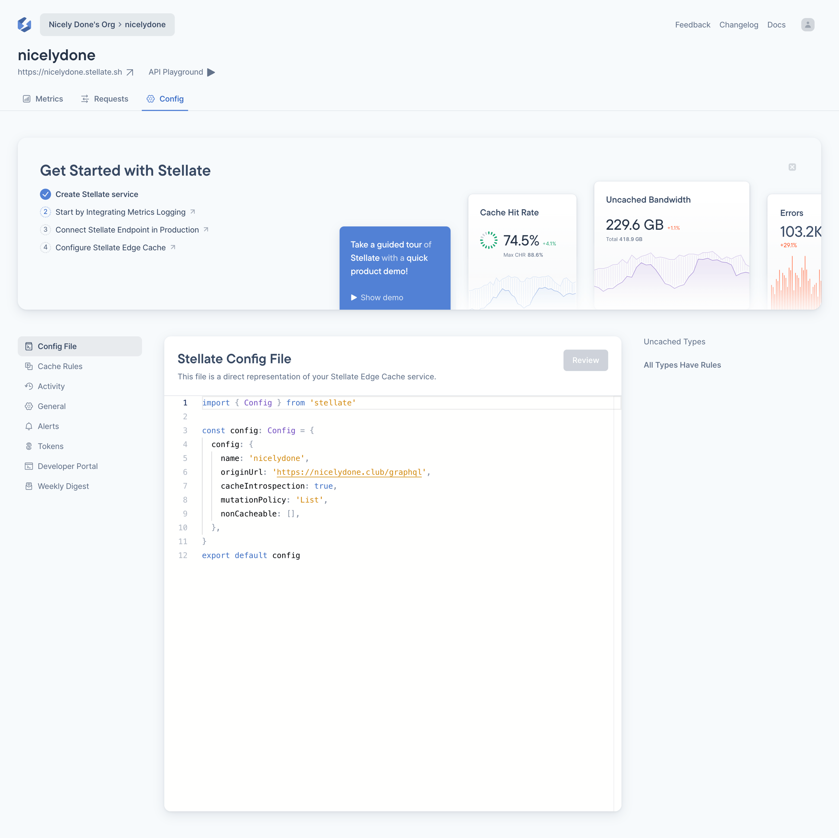Click line number 12 in gutter
Viewport: 839px width, 838px height.
click(183, 556)
